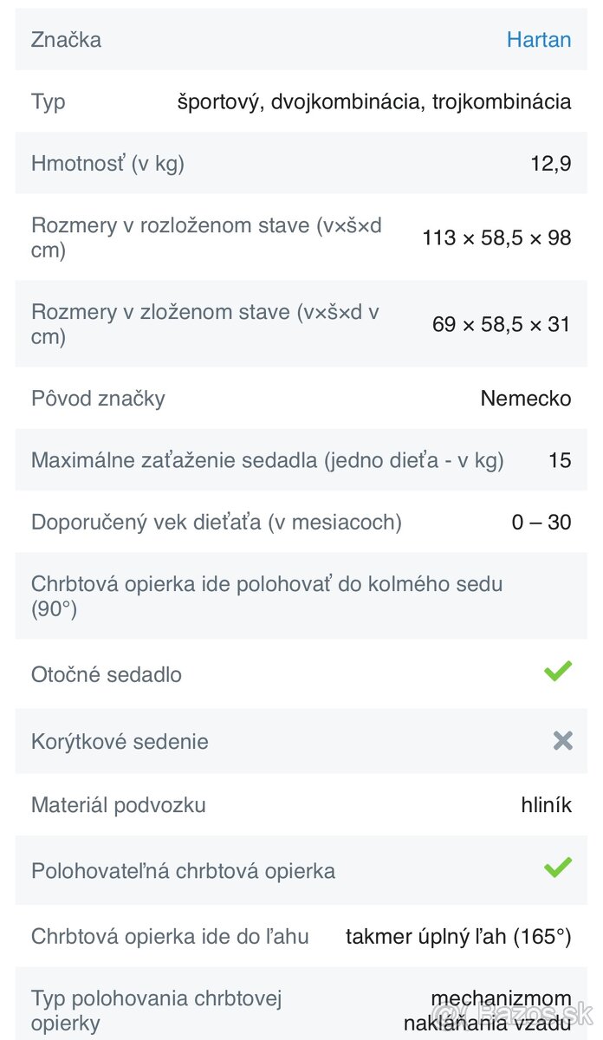Click the Materiál podvozku label
Viewport: 603px width, 1040px height.
click(x=119, y=805)
